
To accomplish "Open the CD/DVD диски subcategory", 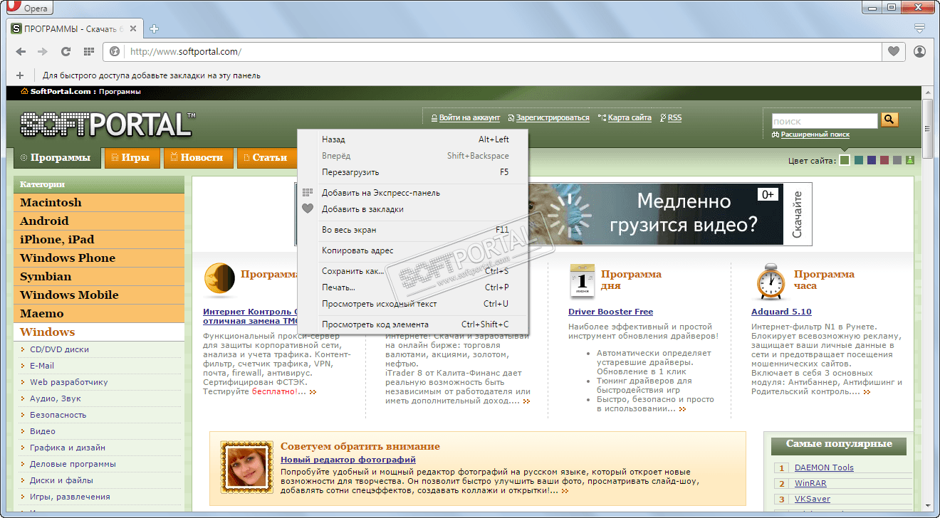I will 59,349.
